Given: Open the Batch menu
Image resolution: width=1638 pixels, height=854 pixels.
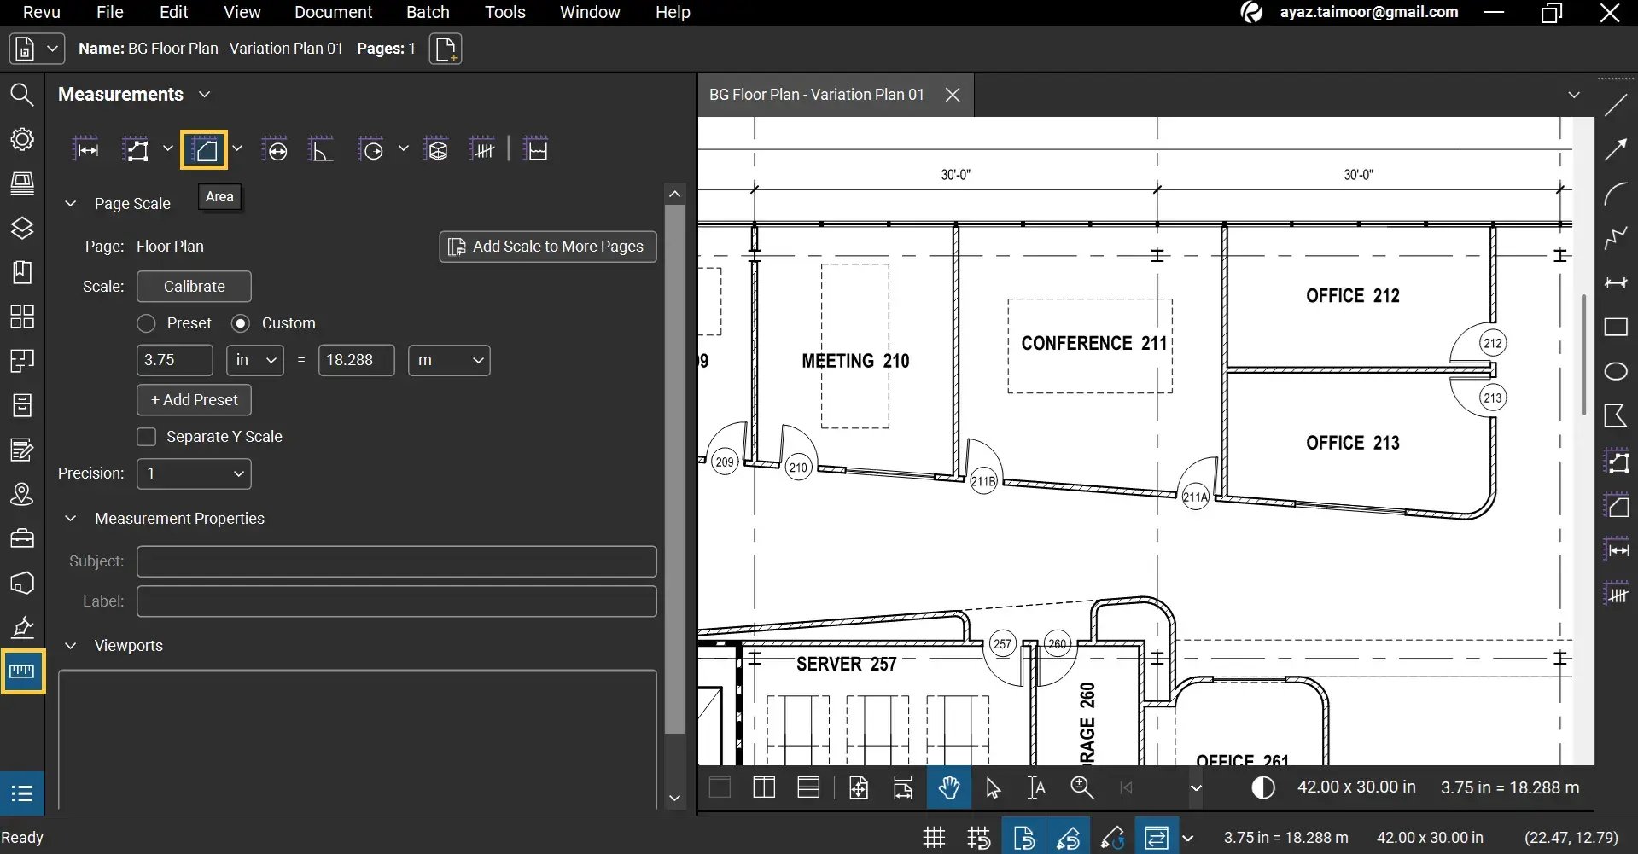Looking at the screenshot, I should click(x=428, y=12).
